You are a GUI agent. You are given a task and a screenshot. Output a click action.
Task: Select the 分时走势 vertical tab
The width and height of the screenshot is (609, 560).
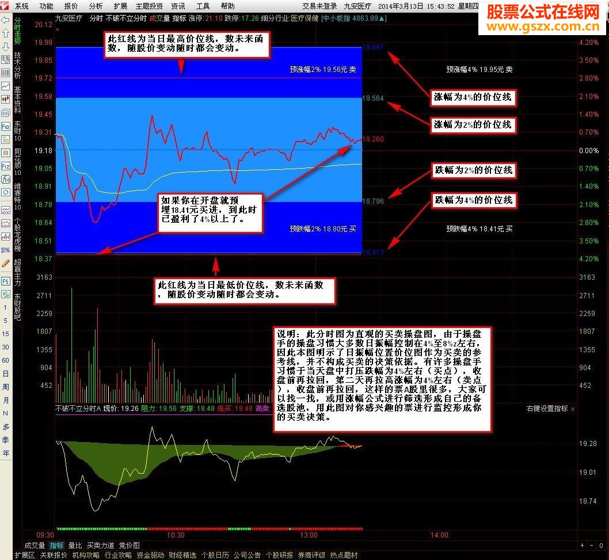[x=17, y=31]
